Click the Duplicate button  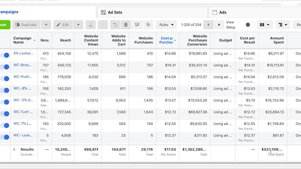click(27, 25)
